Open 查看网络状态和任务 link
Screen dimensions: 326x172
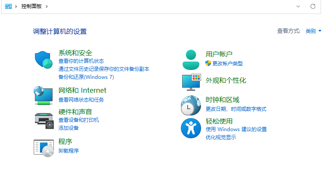(x=81, y=100)
